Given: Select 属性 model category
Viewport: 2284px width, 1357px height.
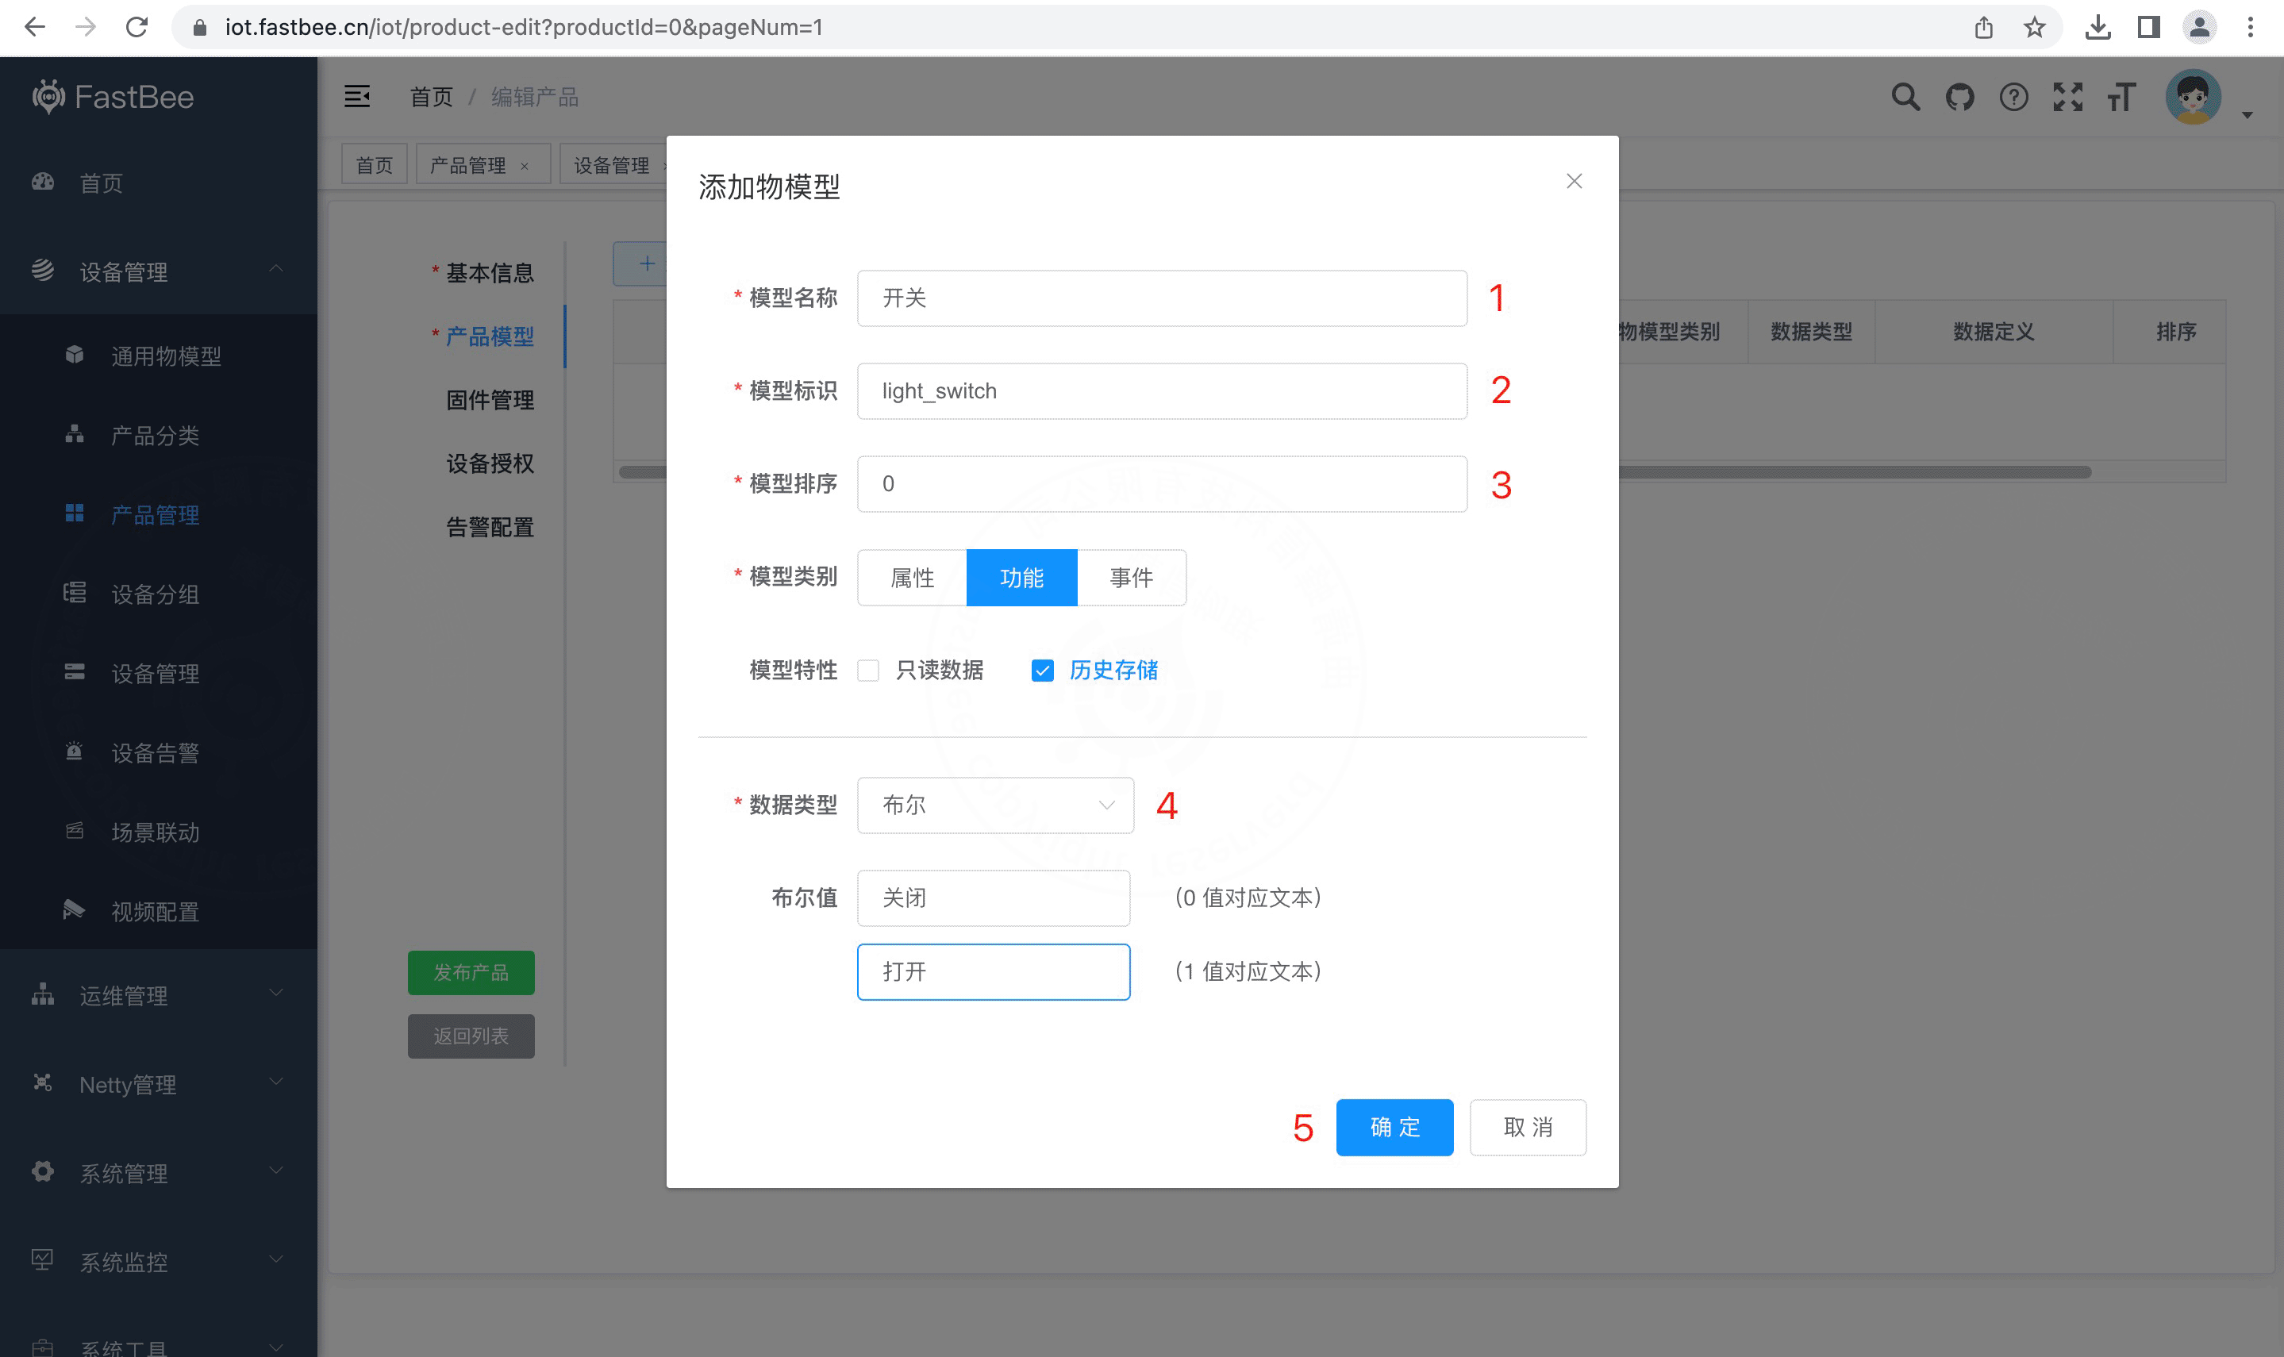Looking at the screenshot, I should pos(912,577).
